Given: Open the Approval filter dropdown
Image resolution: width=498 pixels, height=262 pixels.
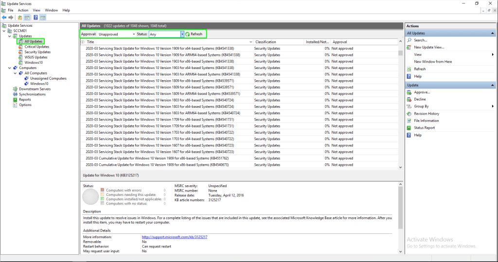Looking at the screenshot, I should point(133,34).
